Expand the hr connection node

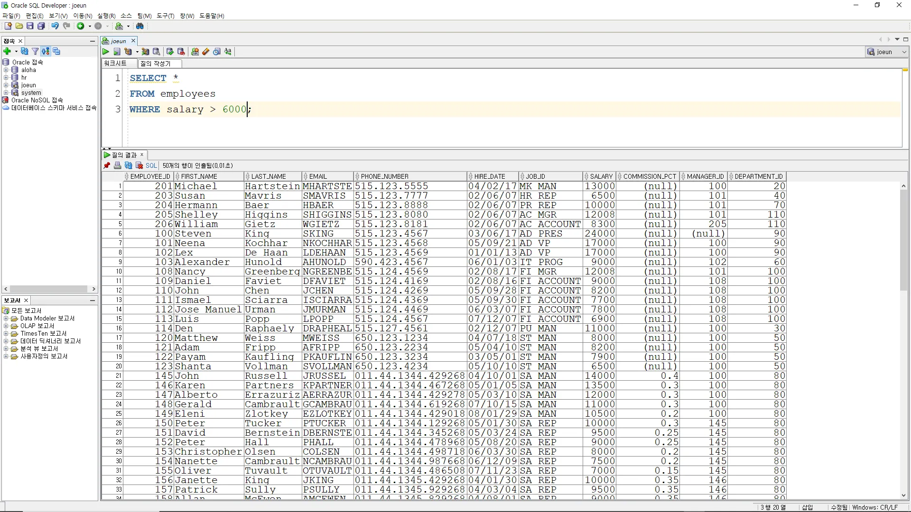6,77
